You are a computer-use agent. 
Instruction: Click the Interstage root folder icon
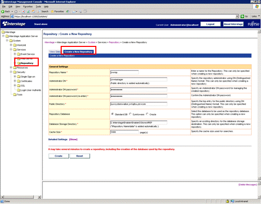click(x=3, y=32)
